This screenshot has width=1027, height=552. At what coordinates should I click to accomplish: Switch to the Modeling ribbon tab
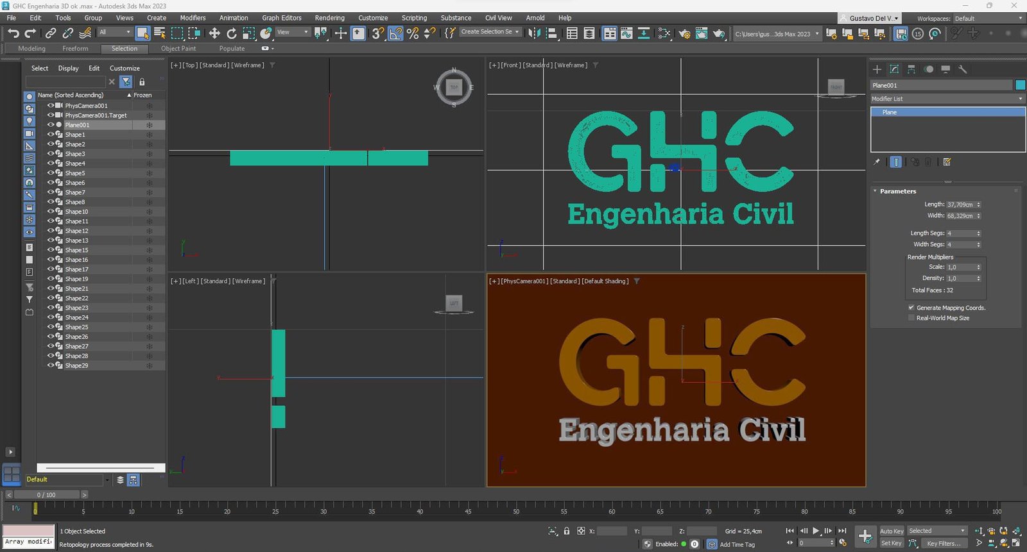[31, 49]
